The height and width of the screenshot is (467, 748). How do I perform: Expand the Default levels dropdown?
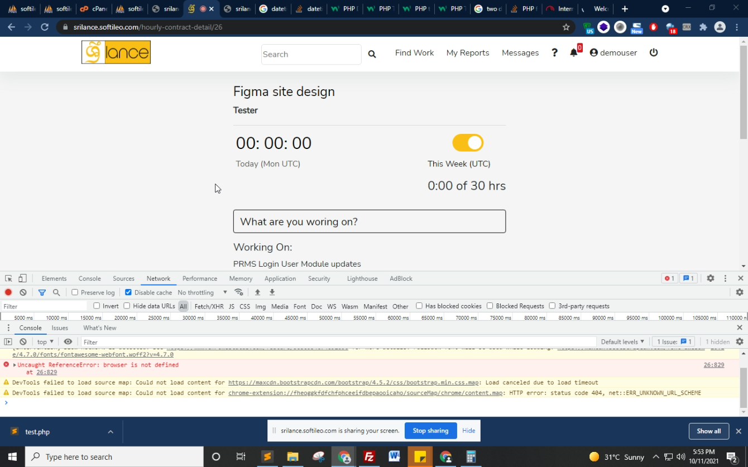point(622,341)
